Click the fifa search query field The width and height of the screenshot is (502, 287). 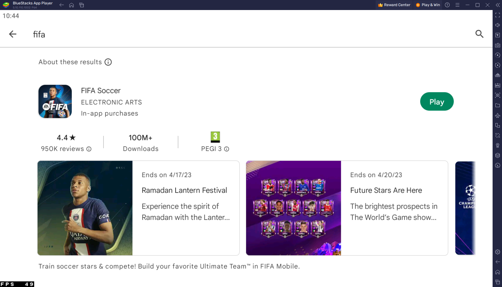pos(39,34)
